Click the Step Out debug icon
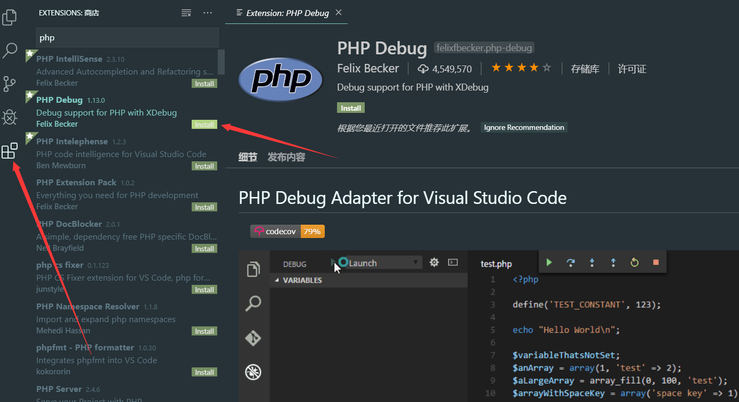This screenshot has height=402, width=739. [x=613, y=262]
